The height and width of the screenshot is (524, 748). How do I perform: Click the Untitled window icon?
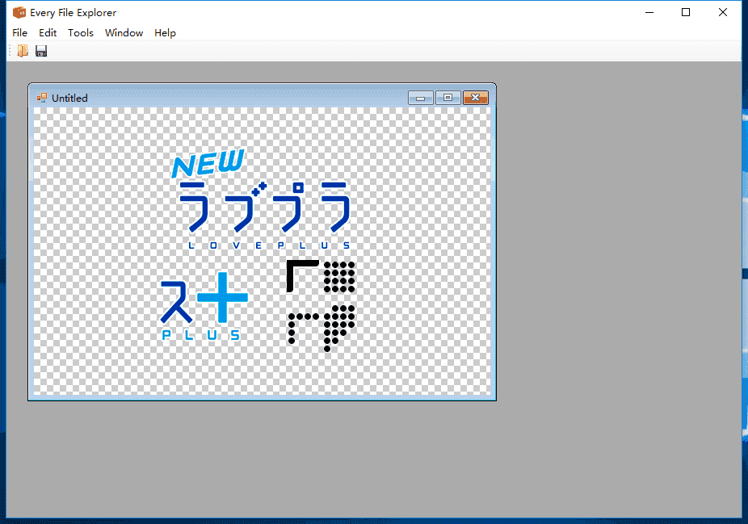pyautogui.click(x=42, y=98)
